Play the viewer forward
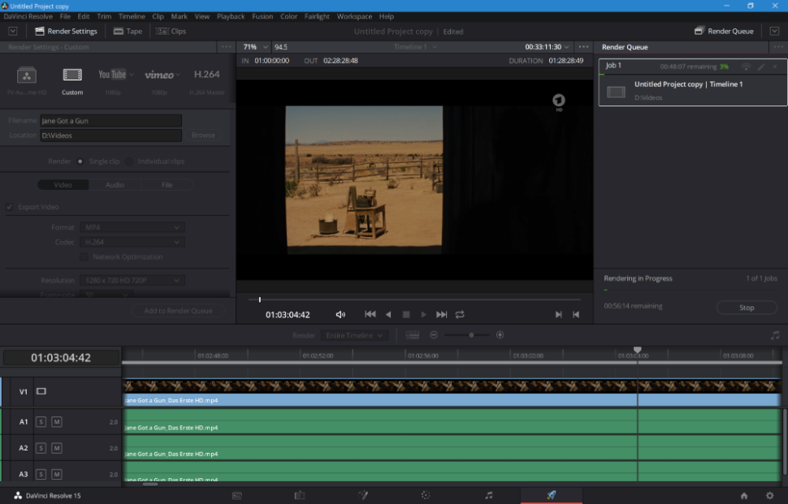 pos(423,315)
